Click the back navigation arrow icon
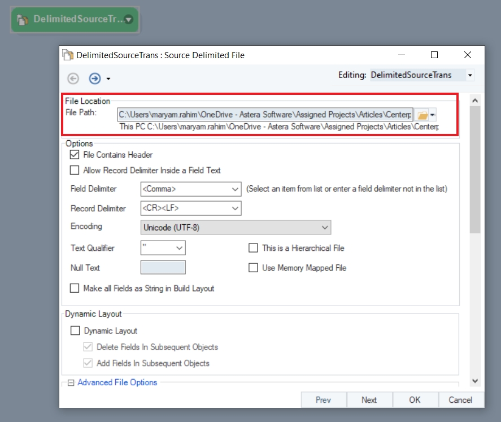This screenshot has width=501, height=422. 73,79
